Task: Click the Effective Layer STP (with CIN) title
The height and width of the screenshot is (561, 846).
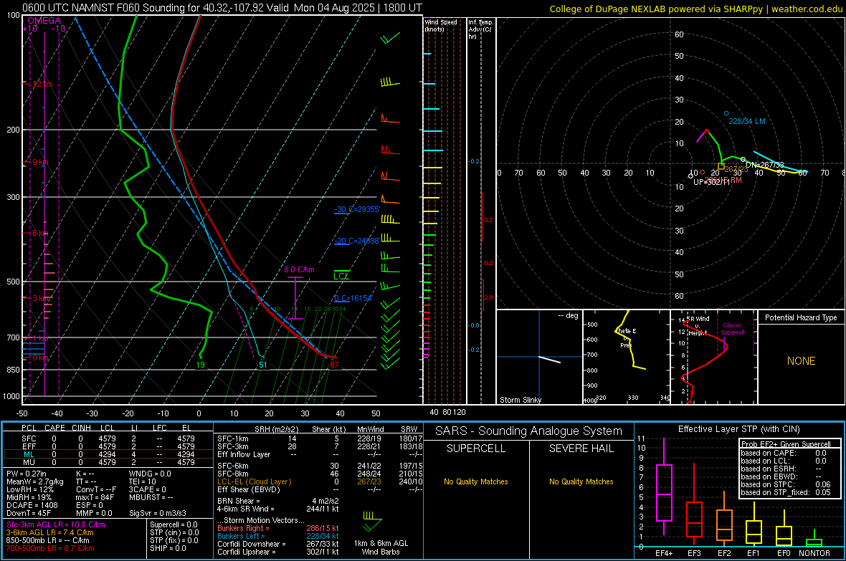Action: [738, 429]
